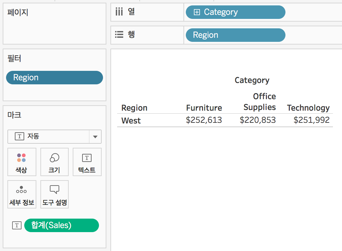The height and width of the screenshot is (251, 342).
Task: Click the columns shelf icon next to 열
Action: coord(119,12)
